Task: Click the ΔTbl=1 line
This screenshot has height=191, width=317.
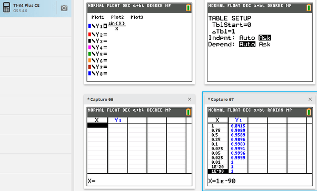Action: (224, 31)
